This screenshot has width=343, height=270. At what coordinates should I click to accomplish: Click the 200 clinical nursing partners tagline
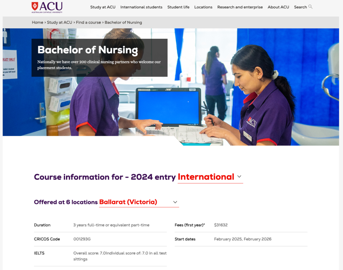pos(99,65)
